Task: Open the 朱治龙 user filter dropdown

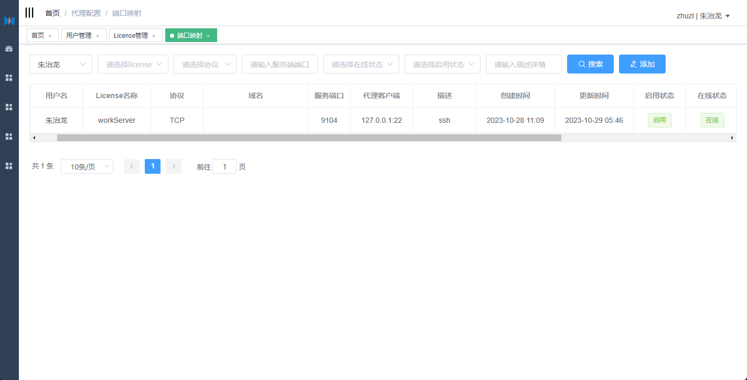Action: point(61,64)
